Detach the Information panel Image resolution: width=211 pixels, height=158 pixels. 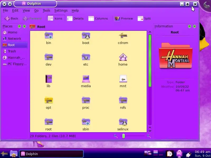pos(189,26)
